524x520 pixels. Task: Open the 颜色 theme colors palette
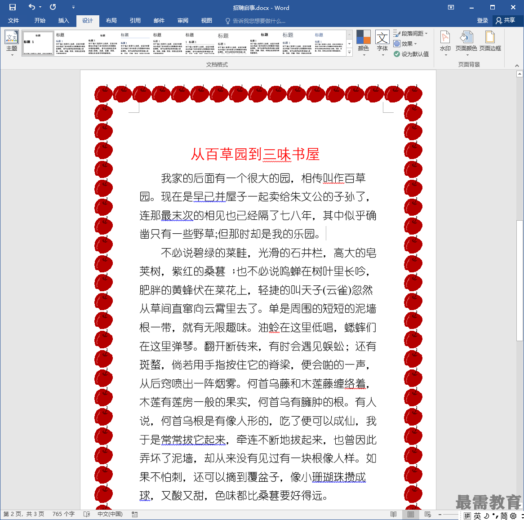[363, 44]
